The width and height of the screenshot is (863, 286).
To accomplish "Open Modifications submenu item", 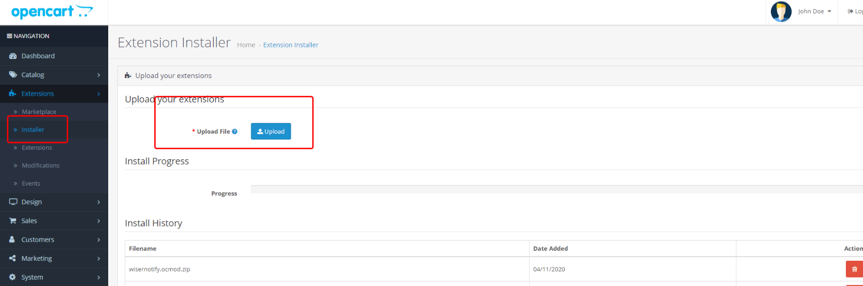I will [x=54, y=165].
